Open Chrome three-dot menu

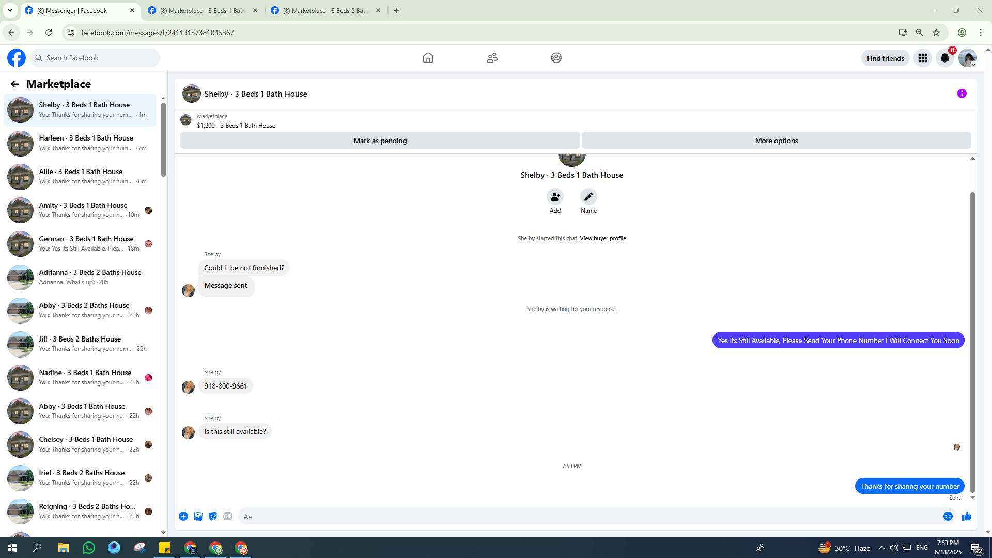[981, 33]
